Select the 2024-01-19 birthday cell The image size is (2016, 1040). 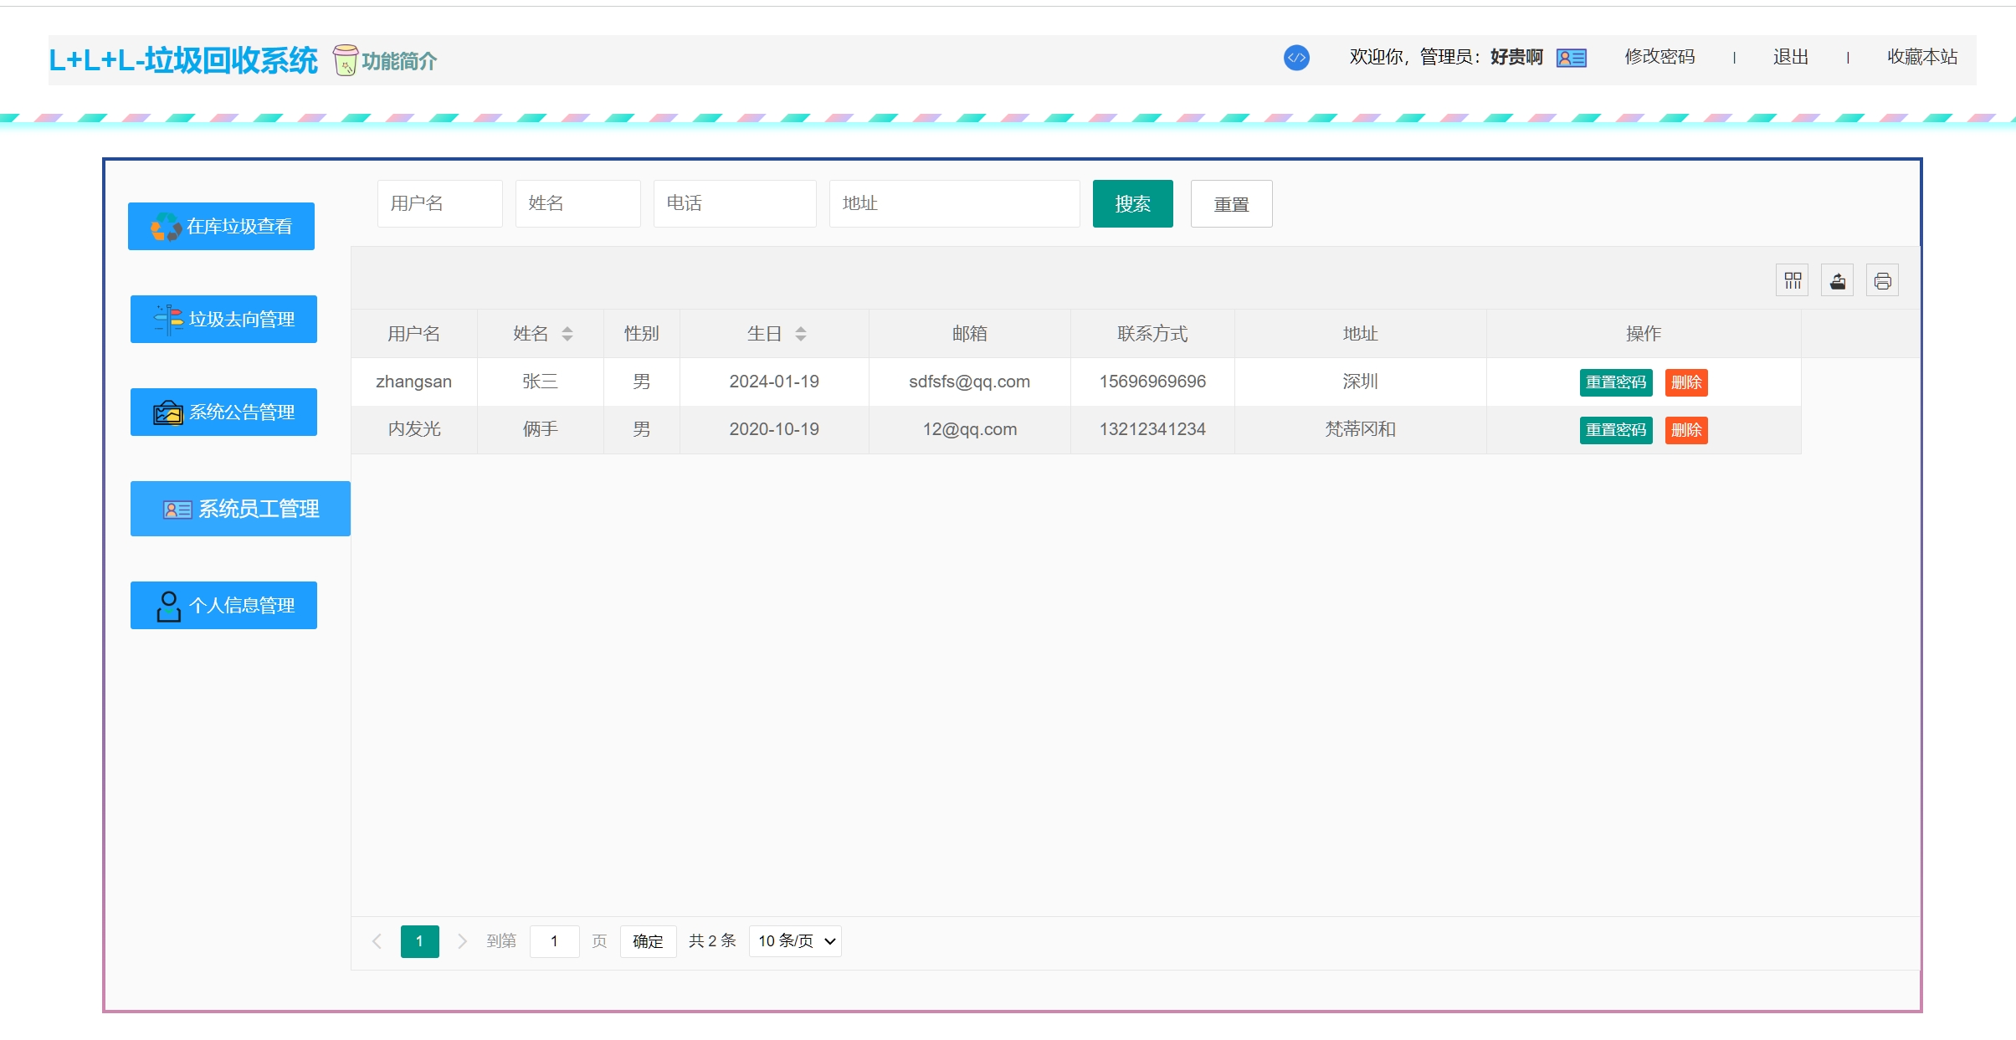(x=774, y=382)
